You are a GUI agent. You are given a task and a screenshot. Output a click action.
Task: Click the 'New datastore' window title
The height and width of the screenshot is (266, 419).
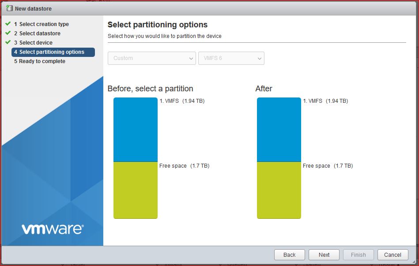33,8
